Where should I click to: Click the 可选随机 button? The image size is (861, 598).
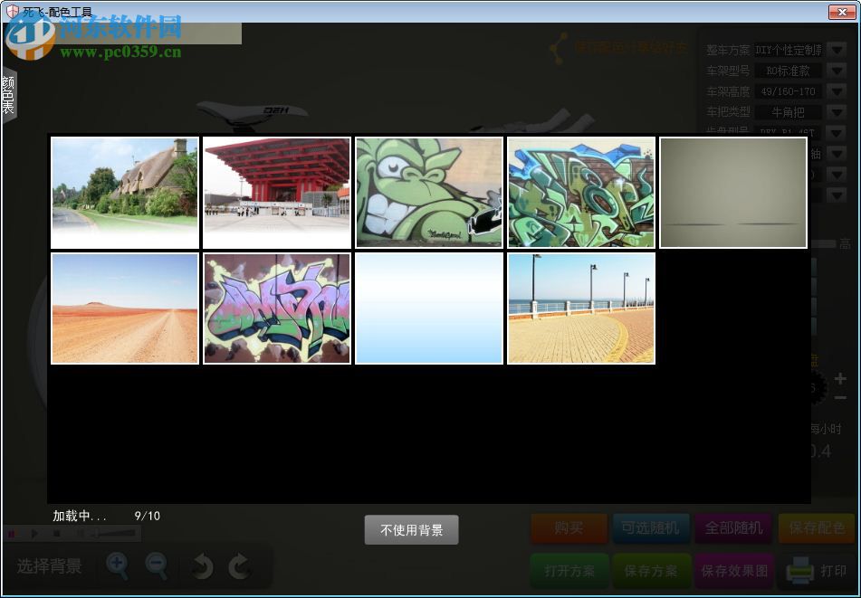coord(651,528)
